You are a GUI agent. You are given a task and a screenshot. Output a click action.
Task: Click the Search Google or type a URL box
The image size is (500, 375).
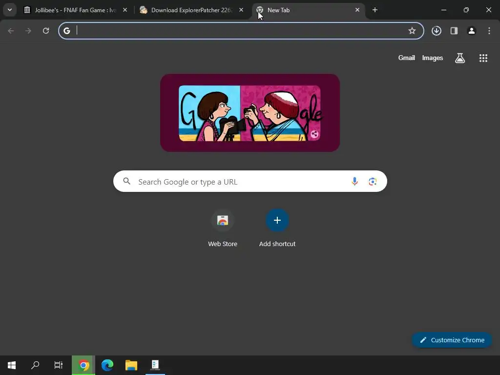pyautogui.click(x=250, y=182)
